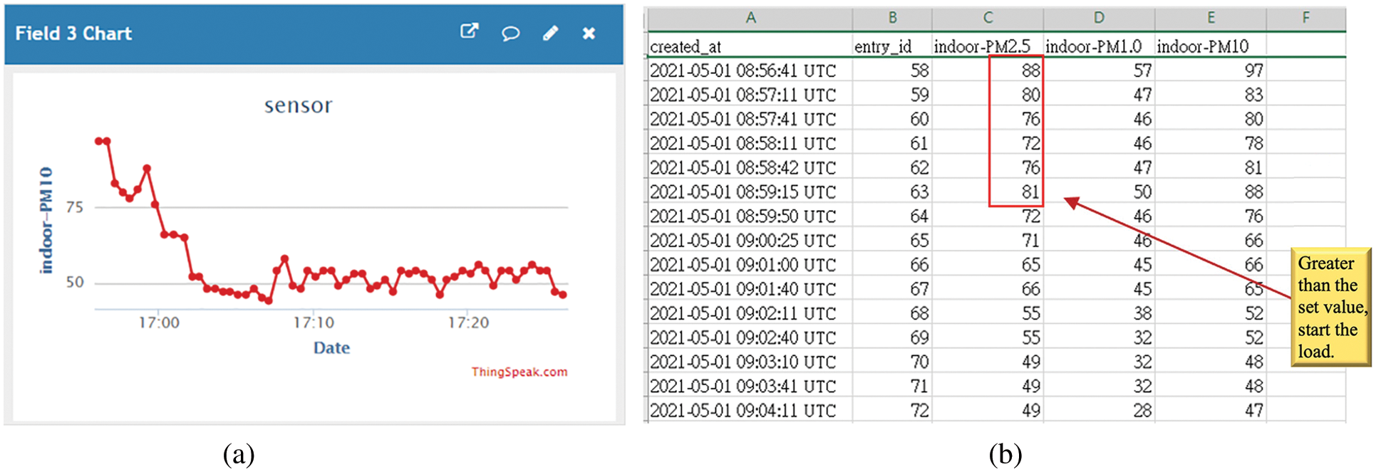Click the chart title 'sensor'
The image size is (1381, 472).
(x=298, y=105)
